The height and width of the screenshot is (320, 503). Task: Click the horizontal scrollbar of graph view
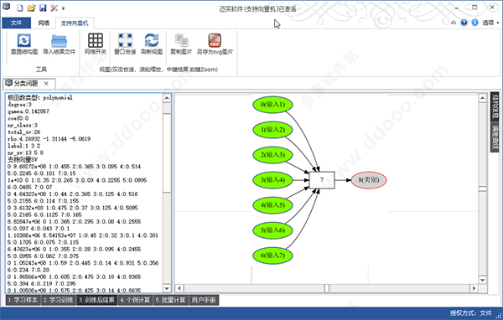(326, 288)
